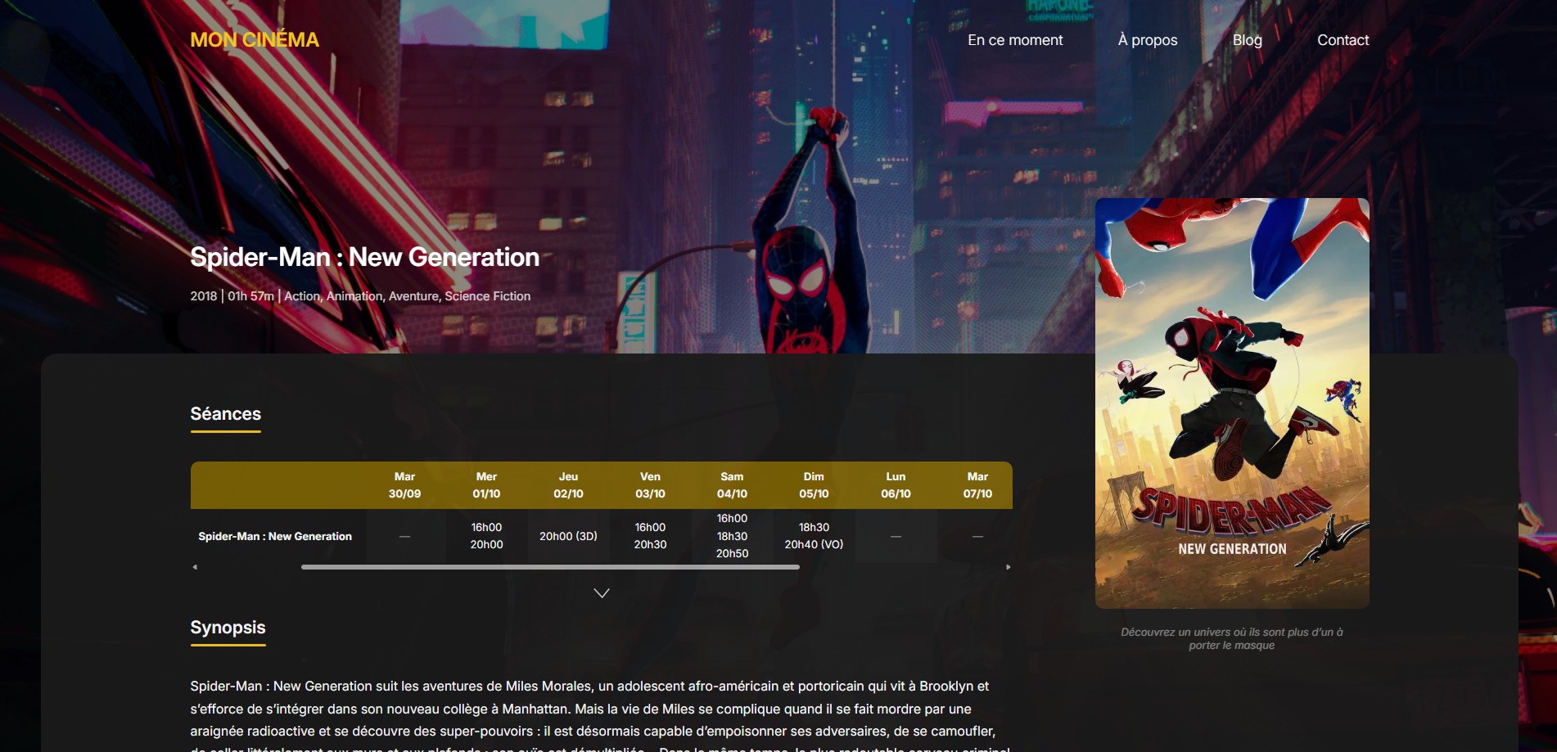Select the 20h40 (VO) showing on Dim 05/10
Viewport: 1557px width, 752px height.
point(814,544)
